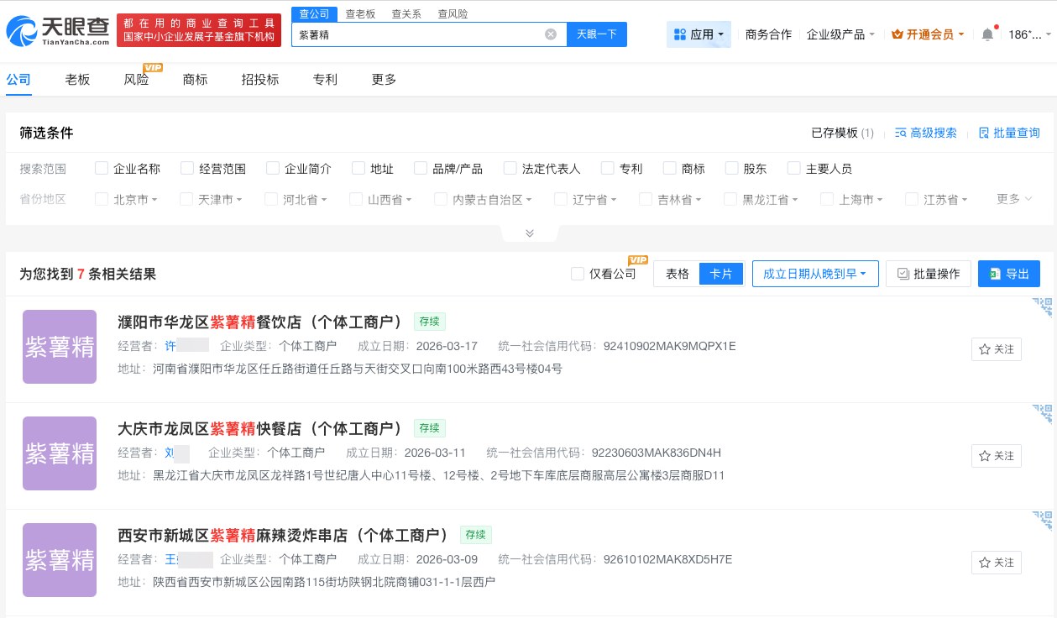Click the search input field containing 紫薯精
The height and width of the screenshot is (618, 1057).
420,34
